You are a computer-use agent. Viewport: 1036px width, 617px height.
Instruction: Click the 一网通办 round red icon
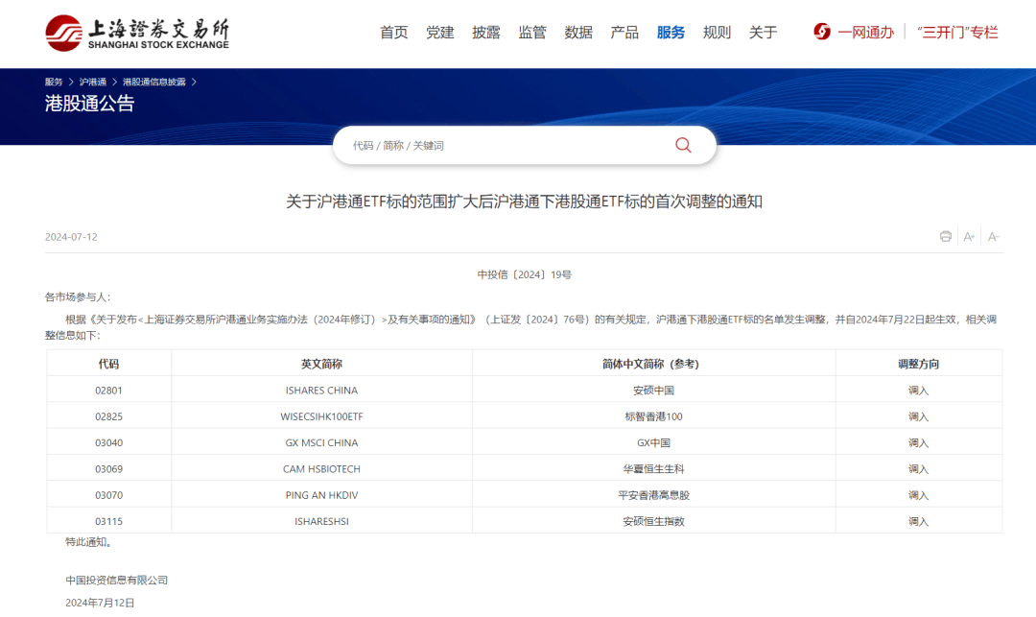point(822,32)
